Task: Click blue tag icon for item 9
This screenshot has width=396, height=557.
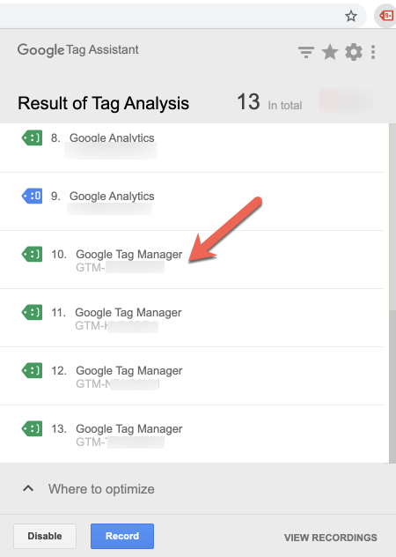Action: pyautogui.click(x=32, y=196)
